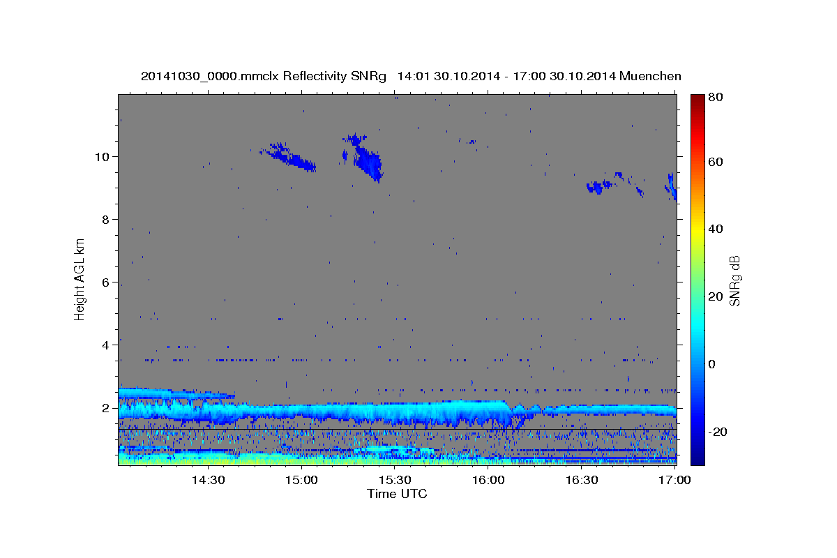Click the colorbar value -20

(x=717, y=432)
